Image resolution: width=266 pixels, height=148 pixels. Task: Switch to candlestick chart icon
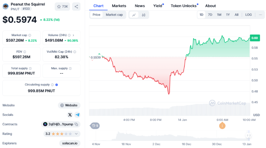pyautogui.click(x=144, y=15)
